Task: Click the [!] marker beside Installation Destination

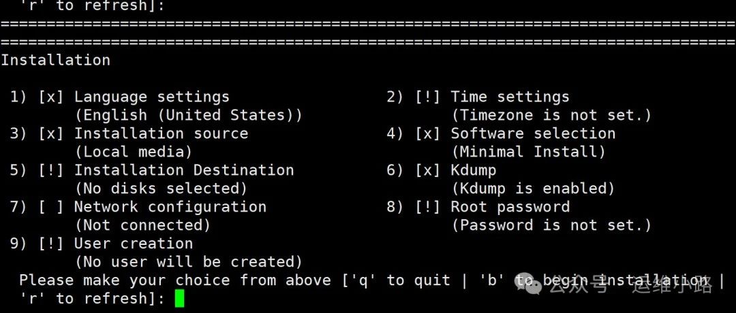Action: (x=50, y=170)
